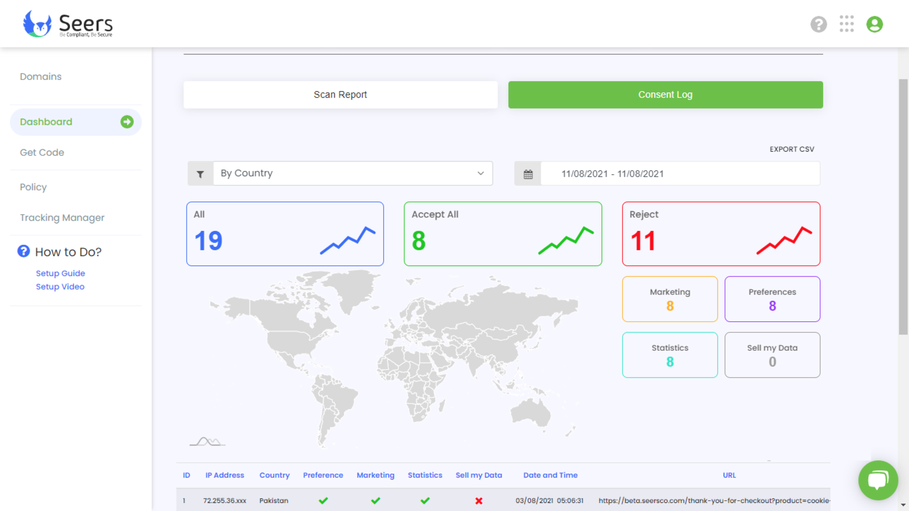Click the Seers logo in header
The image size is (909, 511).
pyautogui.click(x=68, y=24)
